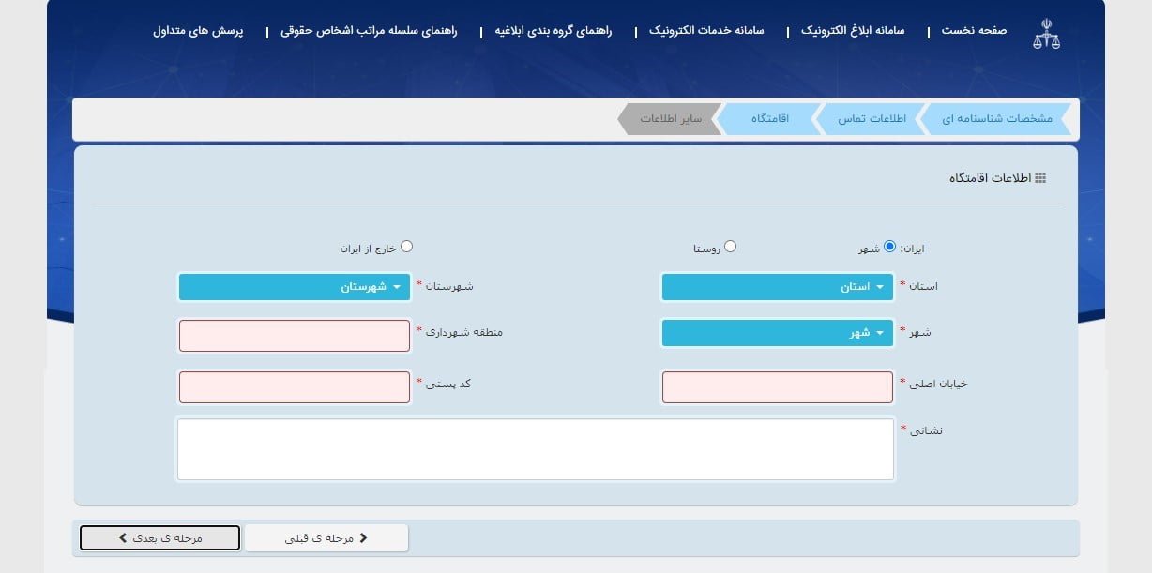Click the grid icon beside اطلاعات اقامتگاه
Screen dimensions: 1152x573
(x=1040, y=178)
